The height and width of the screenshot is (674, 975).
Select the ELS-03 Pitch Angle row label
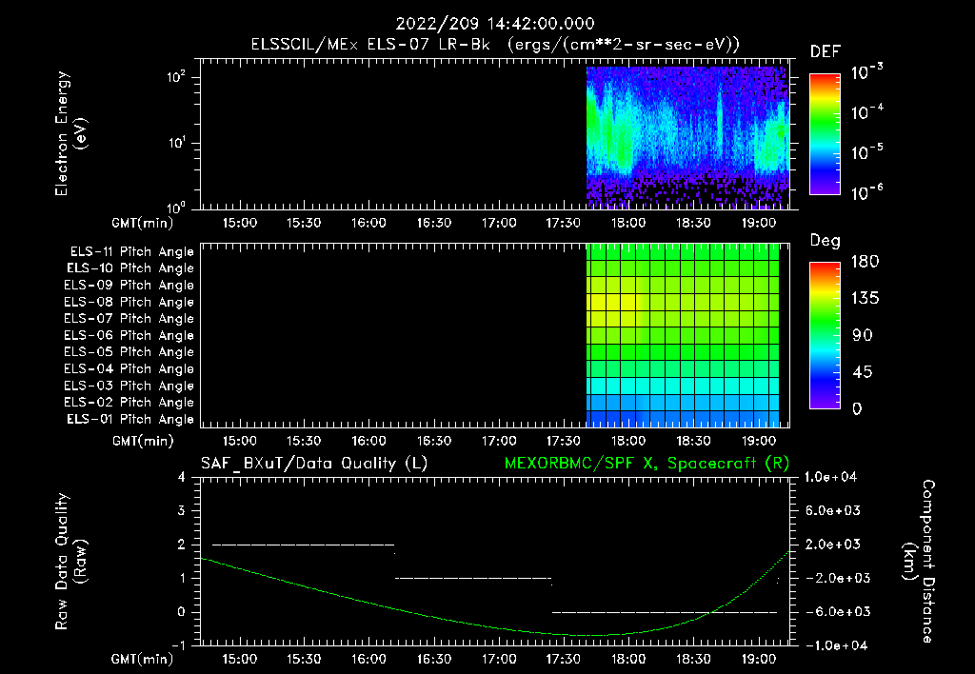pyautogui.click(x=129, y=386)
